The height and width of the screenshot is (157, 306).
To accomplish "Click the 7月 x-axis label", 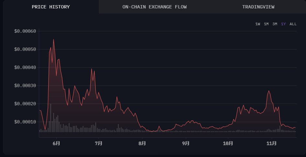I will (99, 143).
